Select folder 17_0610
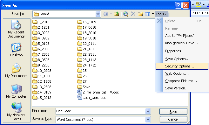This screenshot has height=125, width=209. pos(87,27)
